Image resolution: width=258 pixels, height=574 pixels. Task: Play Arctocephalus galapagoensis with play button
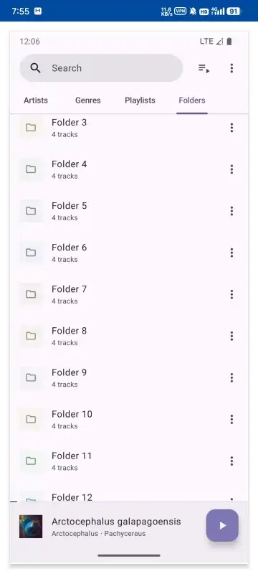pos(222,525)
